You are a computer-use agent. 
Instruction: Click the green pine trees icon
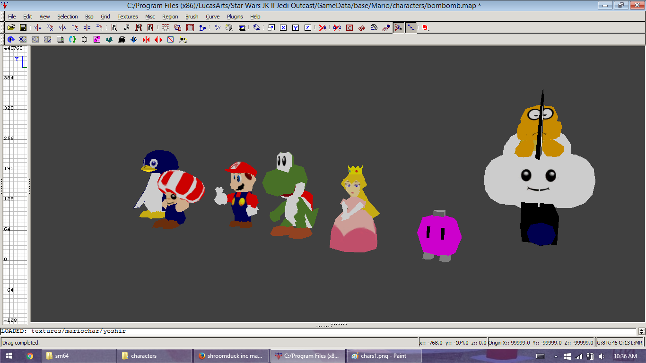109,40
